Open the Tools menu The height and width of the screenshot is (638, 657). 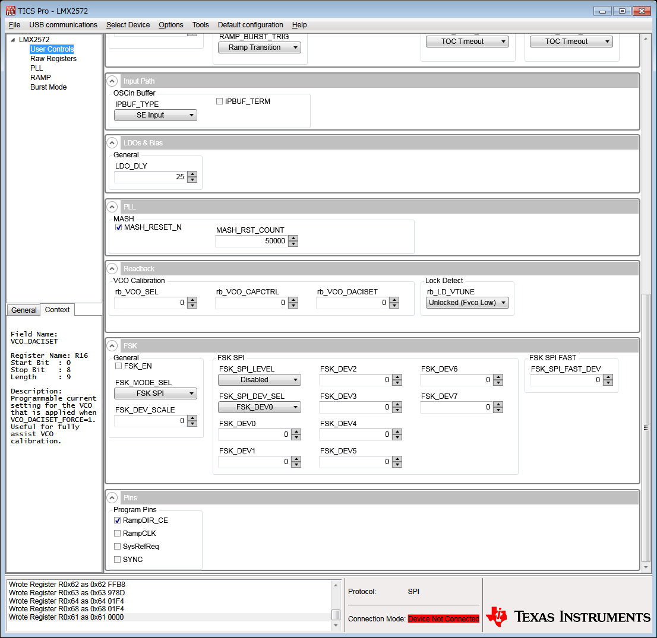(200, 25)
